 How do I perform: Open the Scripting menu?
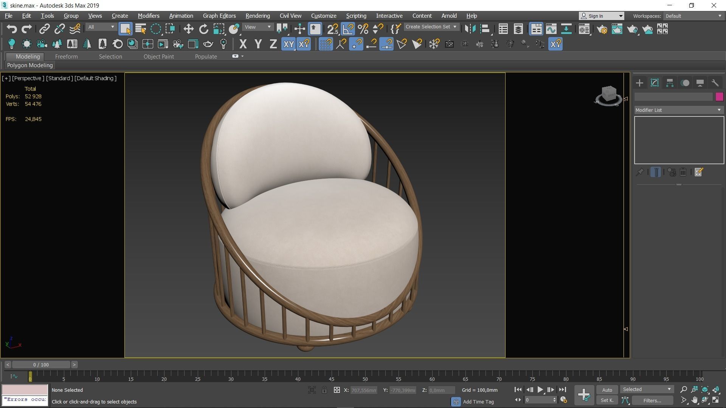click(x=356, y=16)
